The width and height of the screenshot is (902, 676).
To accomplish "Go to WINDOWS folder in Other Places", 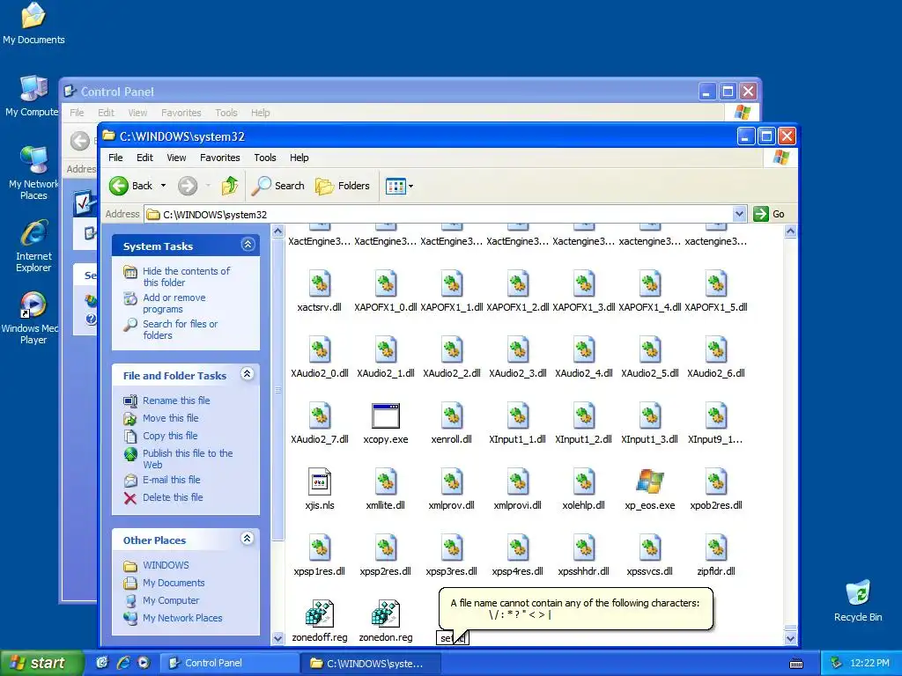I will pos(166,565).
